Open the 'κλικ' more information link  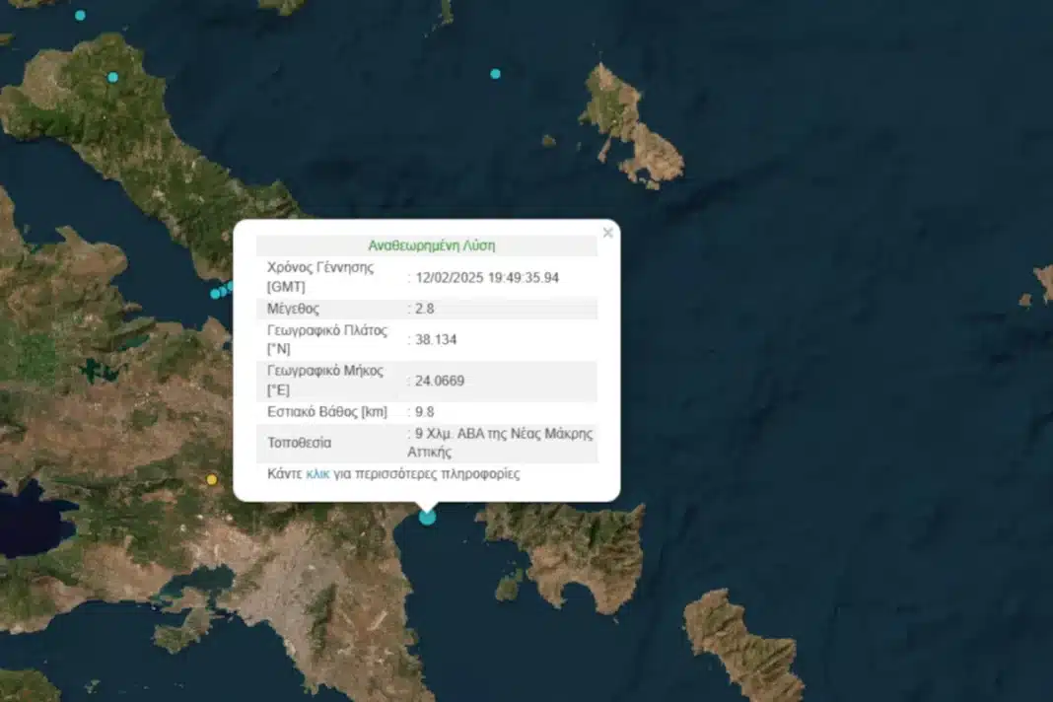point(317,474)
